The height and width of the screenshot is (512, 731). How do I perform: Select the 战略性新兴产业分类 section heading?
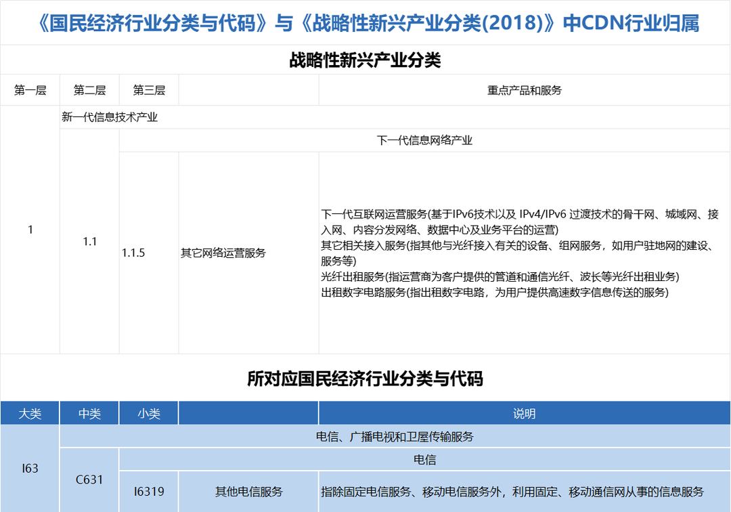365,61
